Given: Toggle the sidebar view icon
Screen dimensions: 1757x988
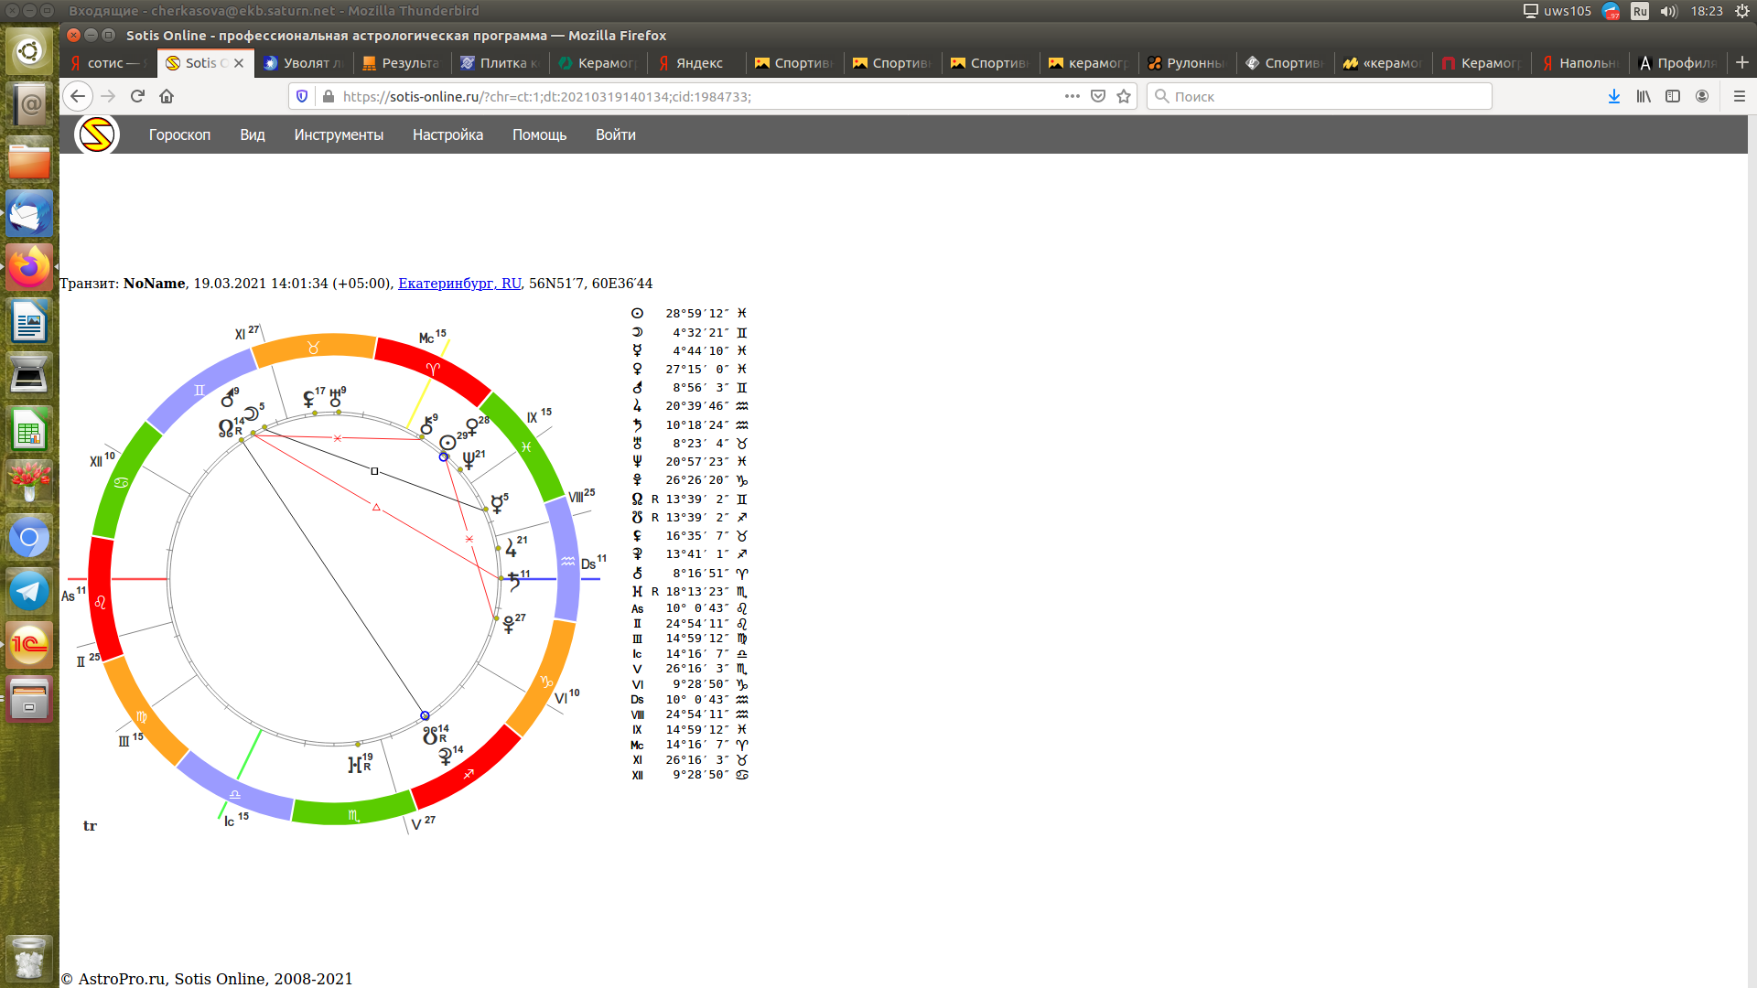Looking at the screenshot, I should pyautogui.click(x=1673, y=96).
